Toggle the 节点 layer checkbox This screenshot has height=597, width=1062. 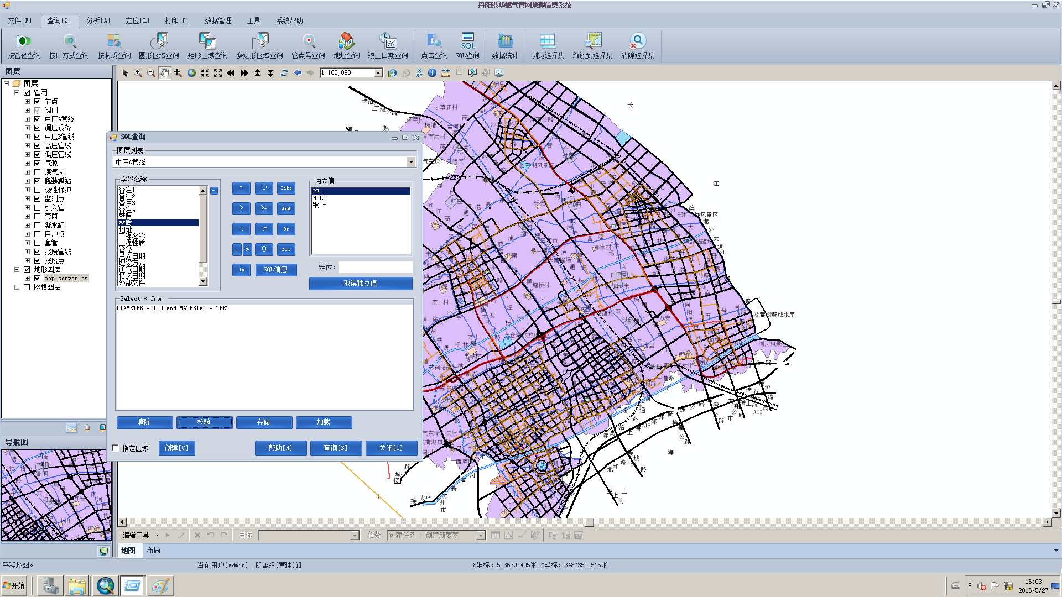(38, 102)
